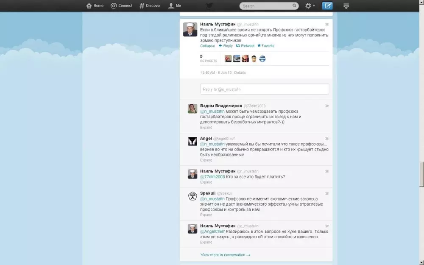424x265 pixels.
Task: Collapse the main expanded tweet
Action: pos(207,46)
